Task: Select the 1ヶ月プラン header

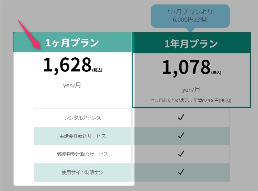Action: pos(72,42)
